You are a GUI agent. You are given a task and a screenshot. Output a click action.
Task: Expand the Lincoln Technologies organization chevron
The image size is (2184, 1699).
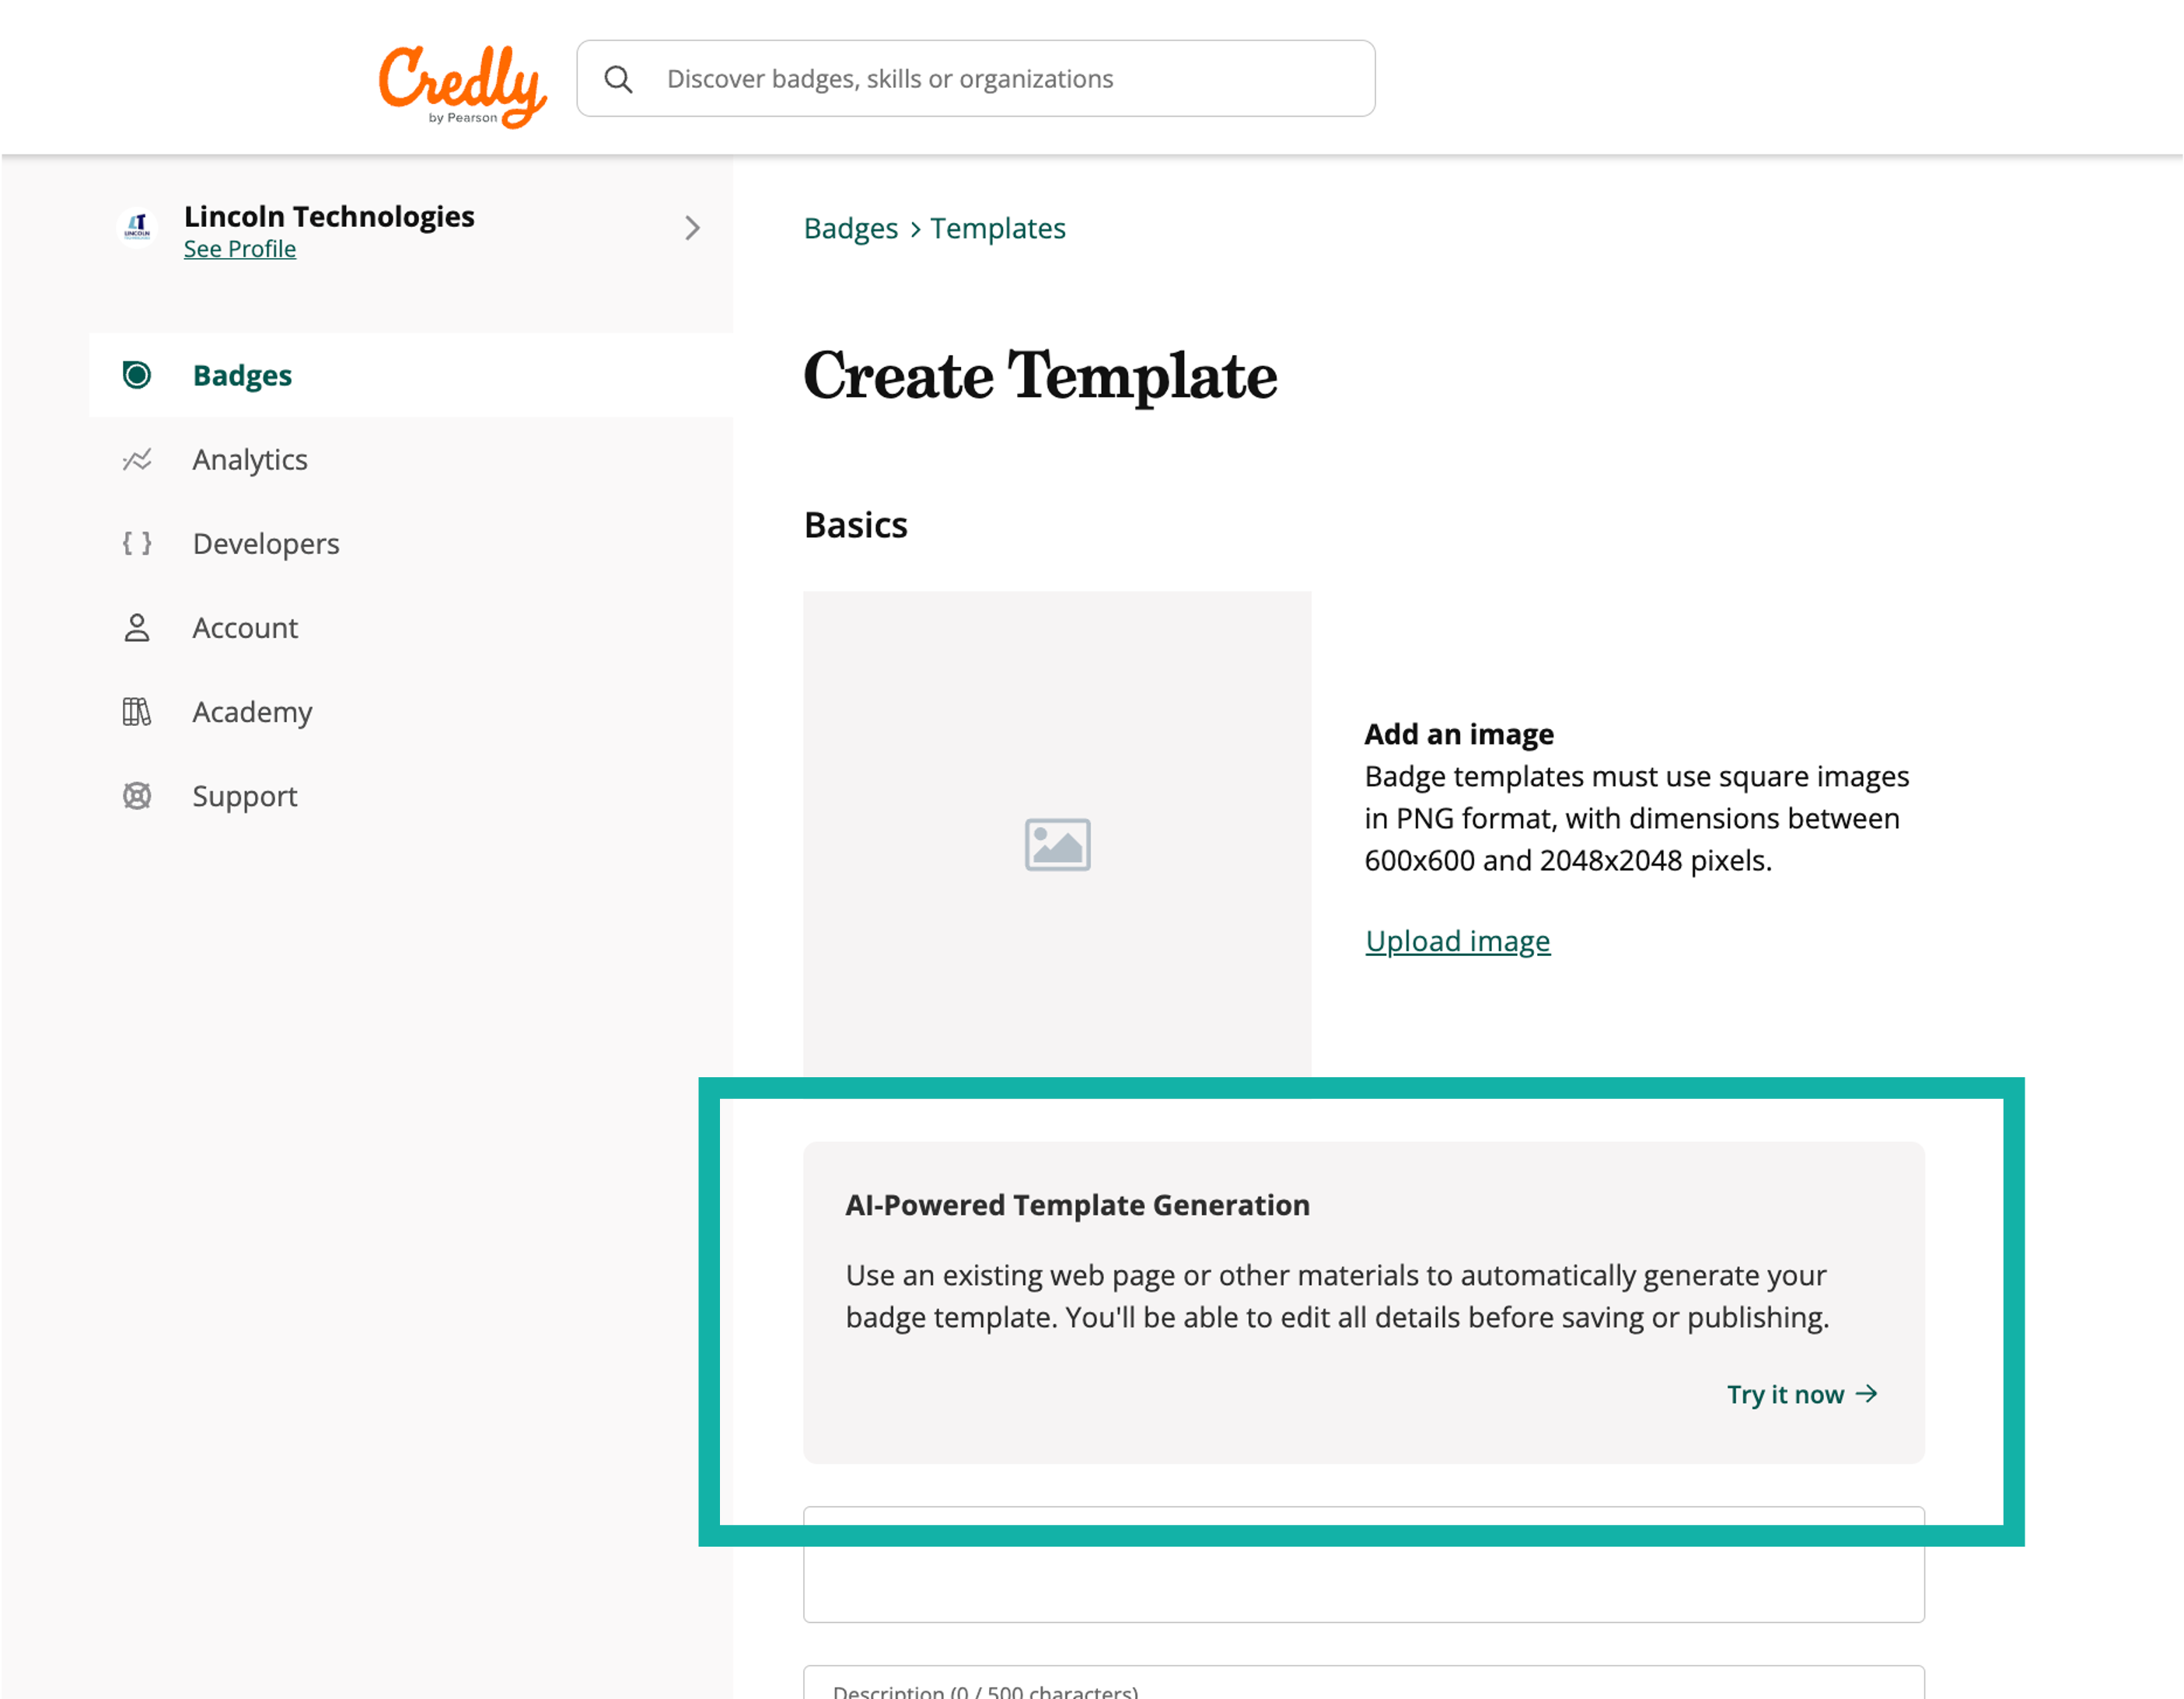692,228
